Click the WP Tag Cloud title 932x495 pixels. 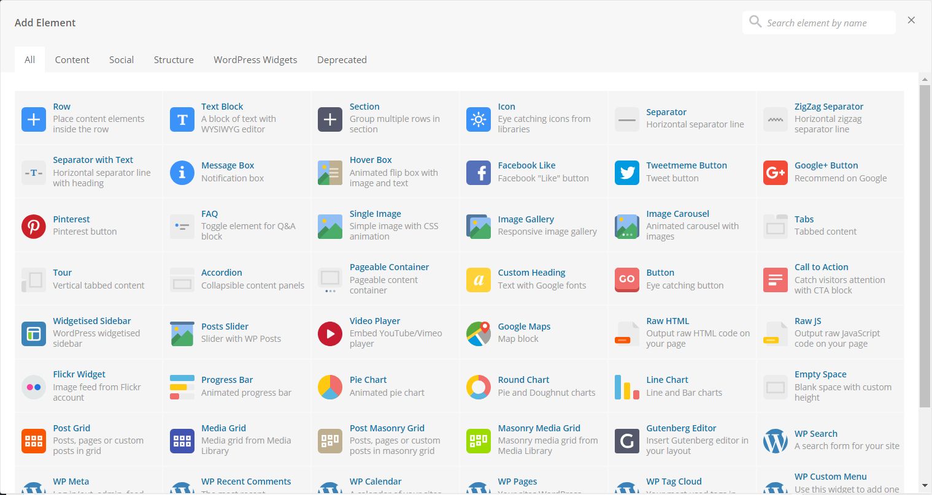[x=674, y=482]
